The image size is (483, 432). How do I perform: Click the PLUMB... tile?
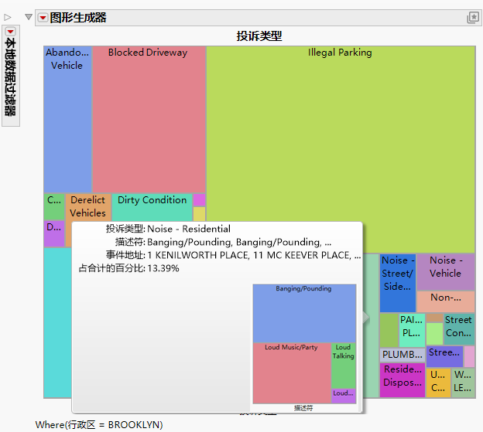[x=402, y=355]
